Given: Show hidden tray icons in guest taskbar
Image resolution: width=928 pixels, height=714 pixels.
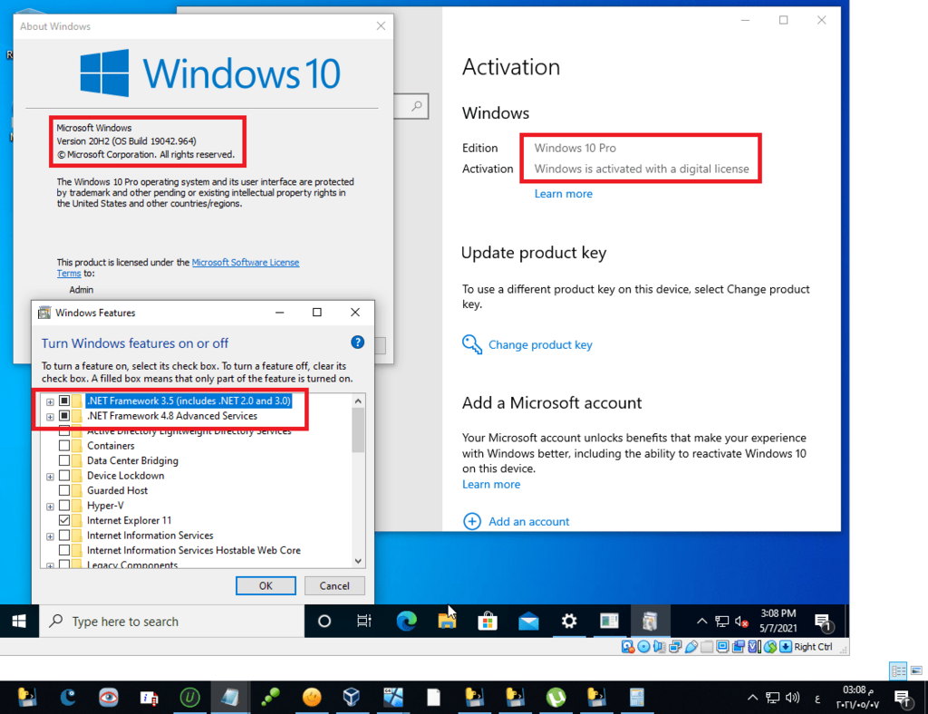Looking at the screenshot, I should 702,622.
